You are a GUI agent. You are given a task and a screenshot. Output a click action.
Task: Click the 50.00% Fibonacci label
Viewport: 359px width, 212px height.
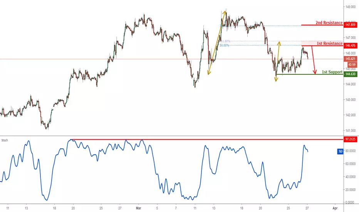tap(224, 45)
